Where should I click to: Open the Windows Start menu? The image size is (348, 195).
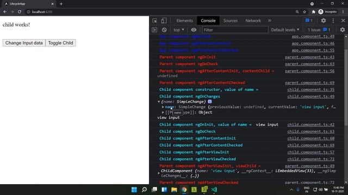click(x=134, y=190)
